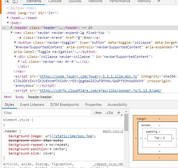Select the closing </nav> tag row
This screenshot has width=178, height=168.
(19, 71)
